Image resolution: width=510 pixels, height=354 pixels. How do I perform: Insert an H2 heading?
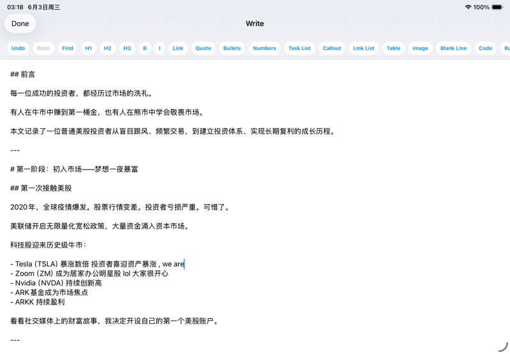[x=108, y=48]
